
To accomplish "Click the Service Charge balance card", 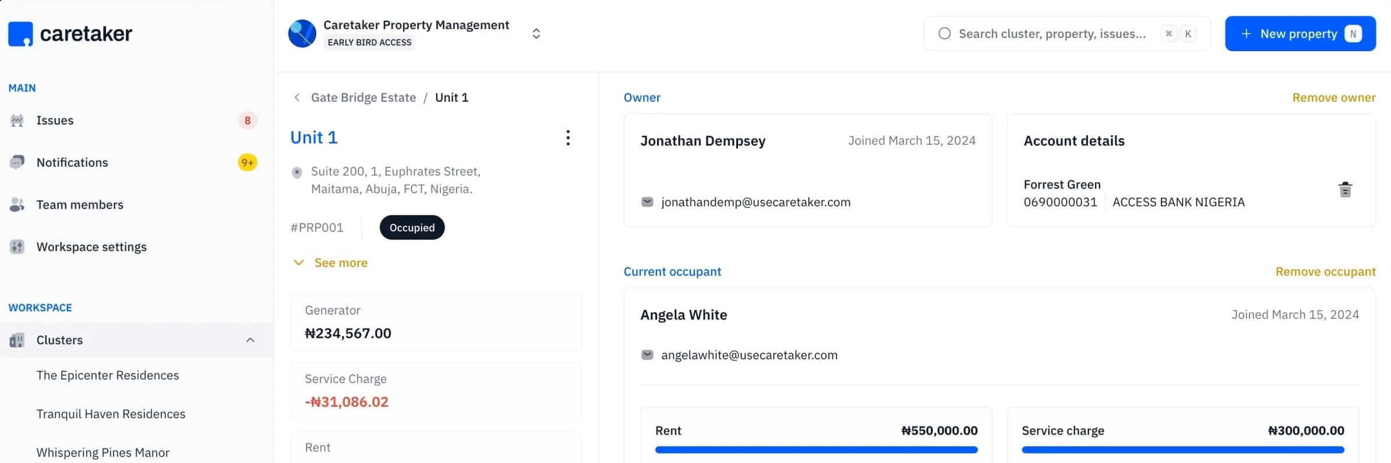I will click(436, 391).
